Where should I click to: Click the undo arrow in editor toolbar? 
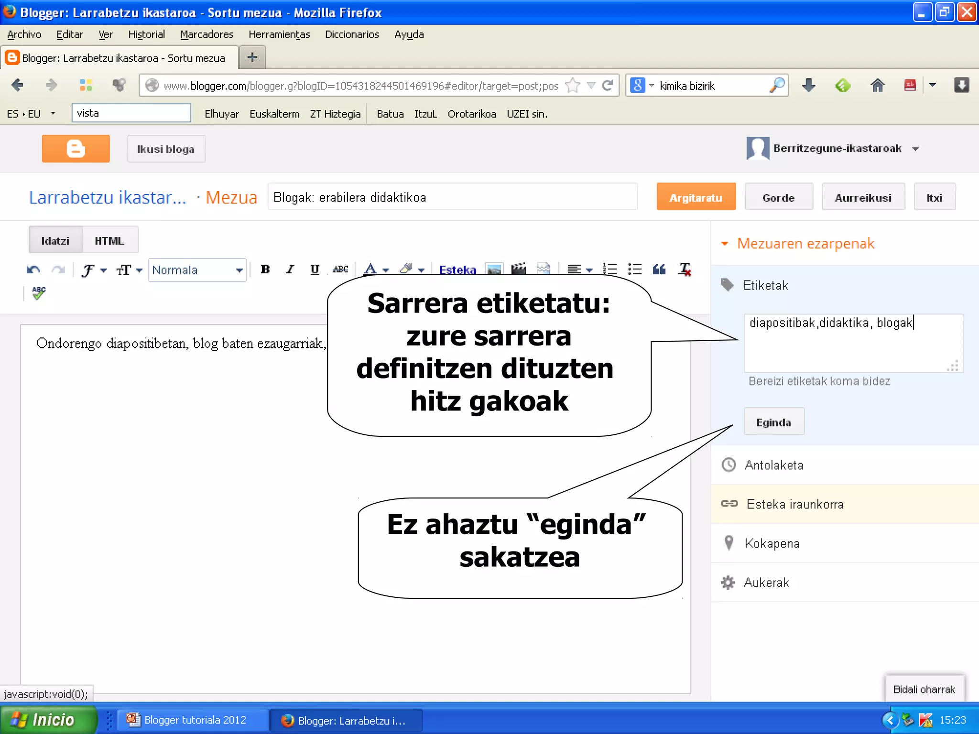click(x=33, y=270)
